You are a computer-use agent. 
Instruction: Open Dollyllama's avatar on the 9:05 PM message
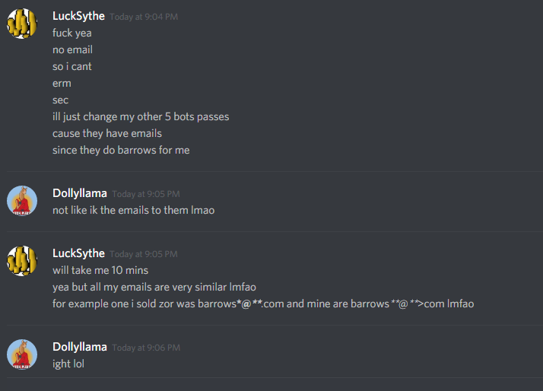[x=22, y=201]
